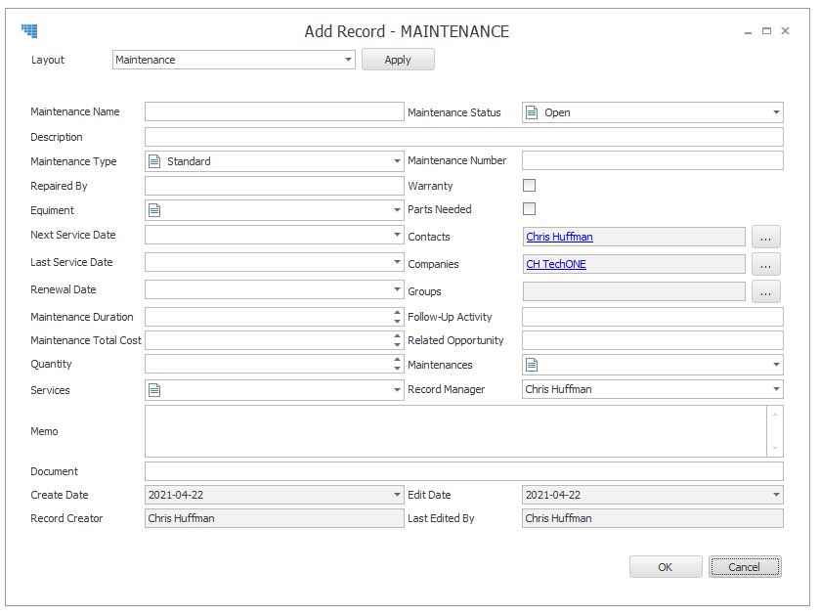Open the Next Service Date picker arrow
Viewport: 820px width, 616px height.
(397, 235)
